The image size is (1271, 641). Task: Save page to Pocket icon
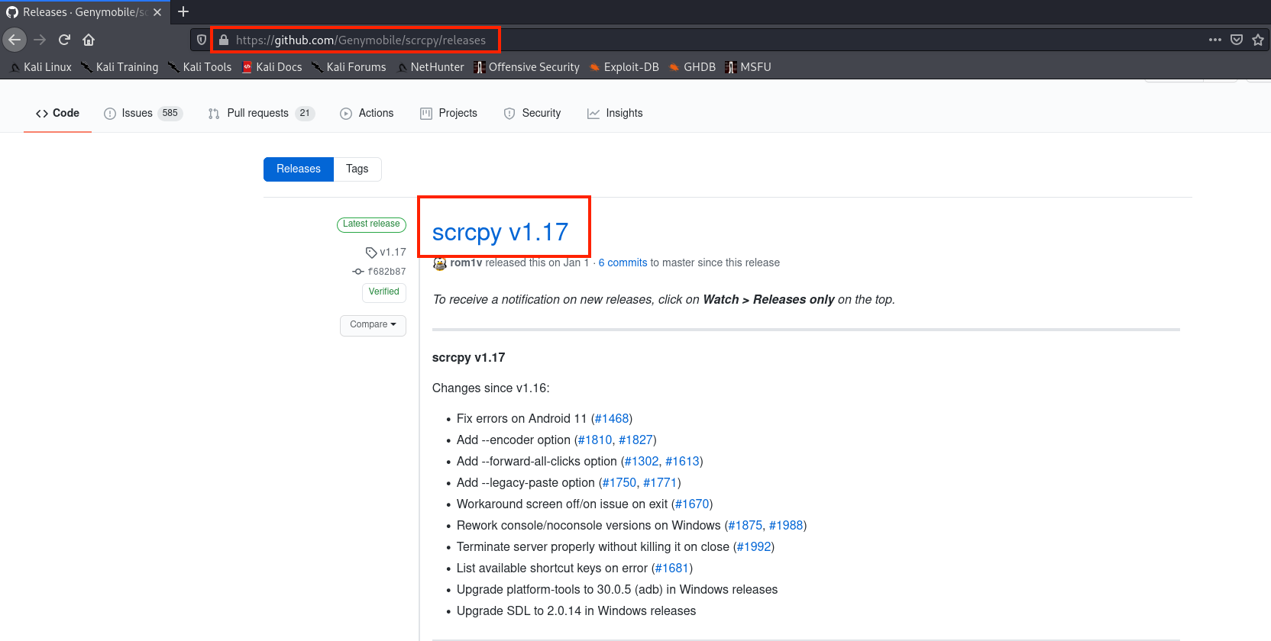click(x=1237, y=40)
